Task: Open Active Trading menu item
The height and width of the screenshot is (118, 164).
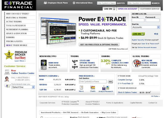Action: click(x=20, y=22)
